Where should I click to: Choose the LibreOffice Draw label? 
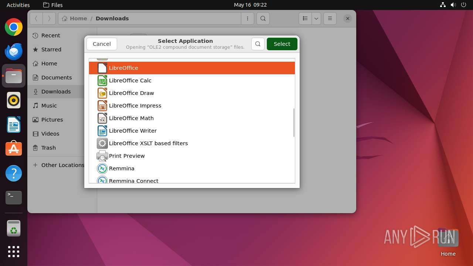coord(132,93)
